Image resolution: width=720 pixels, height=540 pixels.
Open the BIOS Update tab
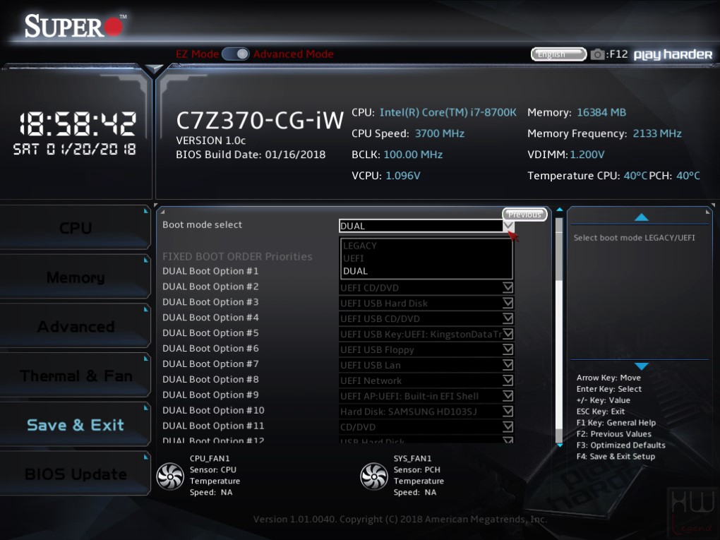click(76, 474)
